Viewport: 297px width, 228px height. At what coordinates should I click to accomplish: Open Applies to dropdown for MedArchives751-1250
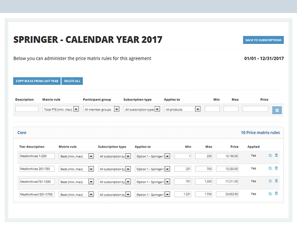point(152,181)
